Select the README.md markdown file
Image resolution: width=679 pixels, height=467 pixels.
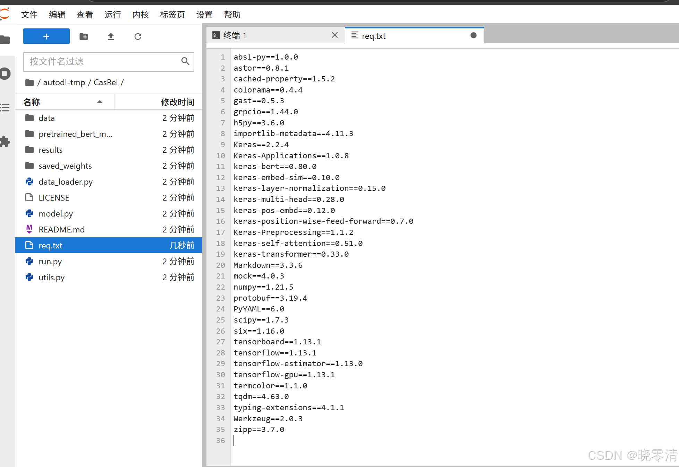pos(61,229)
